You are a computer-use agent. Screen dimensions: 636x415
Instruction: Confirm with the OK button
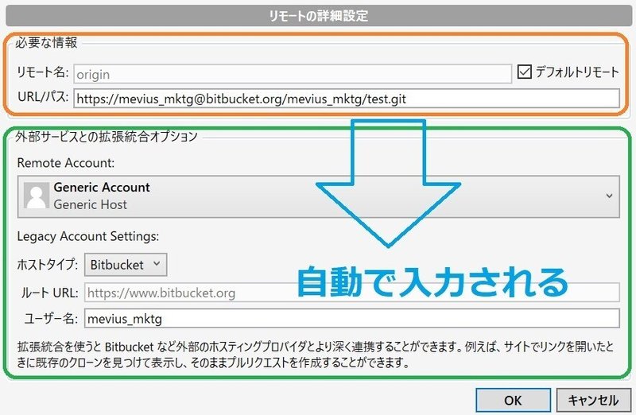[513, 401]
